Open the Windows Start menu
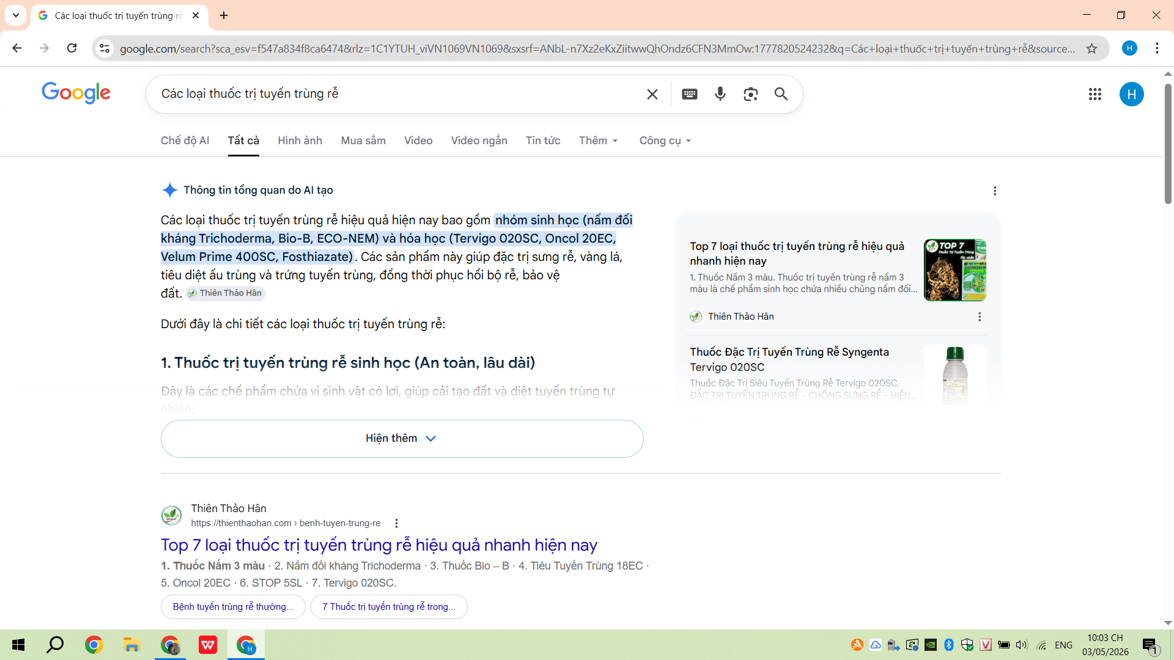 tap(18, 645)
